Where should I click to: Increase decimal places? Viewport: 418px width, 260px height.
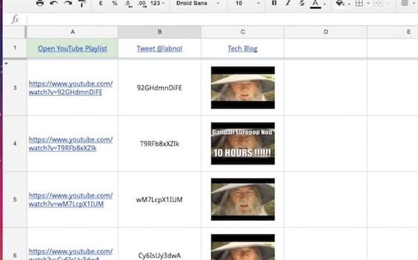point(142,3)
